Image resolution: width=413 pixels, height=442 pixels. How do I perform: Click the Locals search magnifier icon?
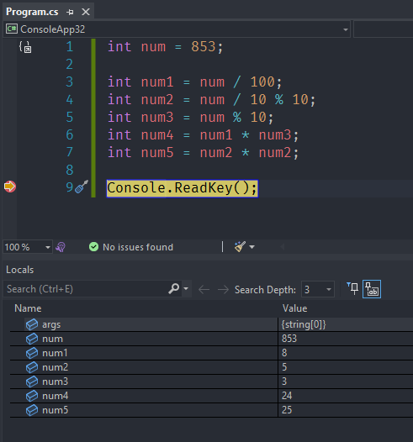pos(174,289)
